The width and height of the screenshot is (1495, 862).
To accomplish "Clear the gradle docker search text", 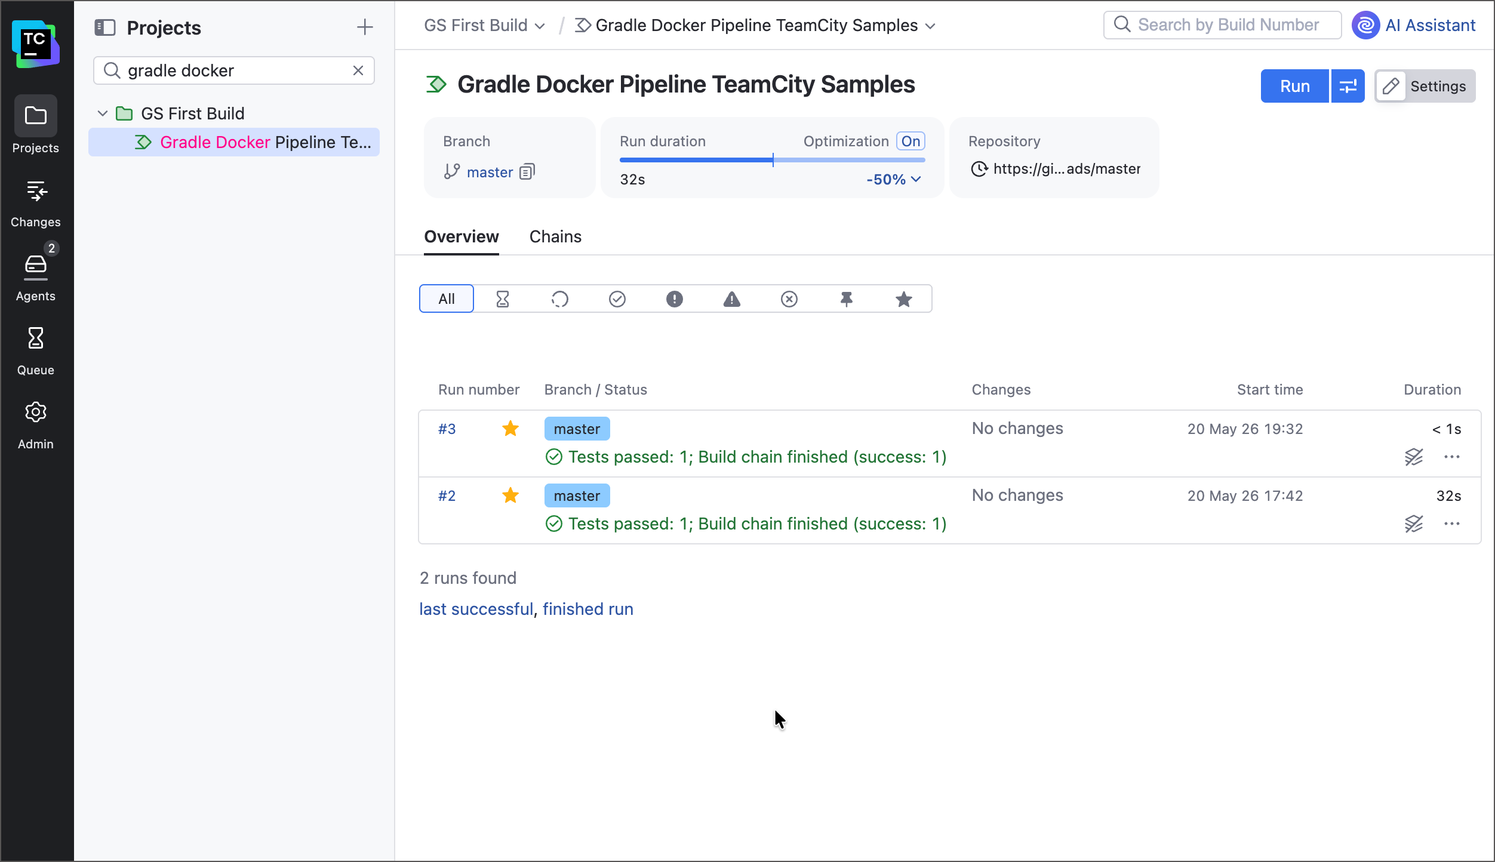I will [358, 70].
